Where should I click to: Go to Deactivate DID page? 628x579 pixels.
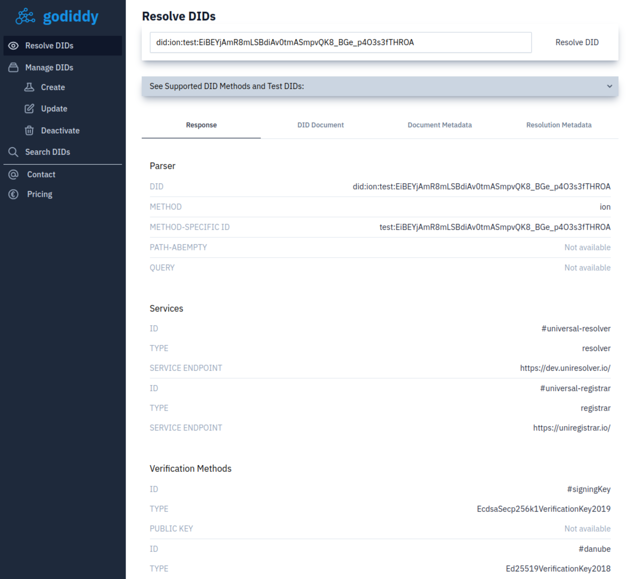60,130
